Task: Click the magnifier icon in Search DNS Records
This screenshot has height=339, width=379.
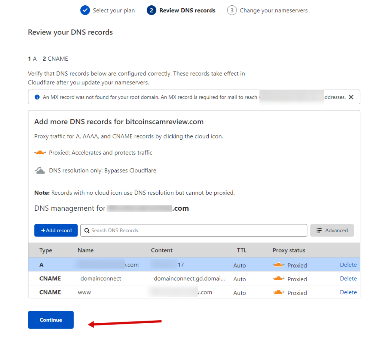Action: (x=87, y=231)
